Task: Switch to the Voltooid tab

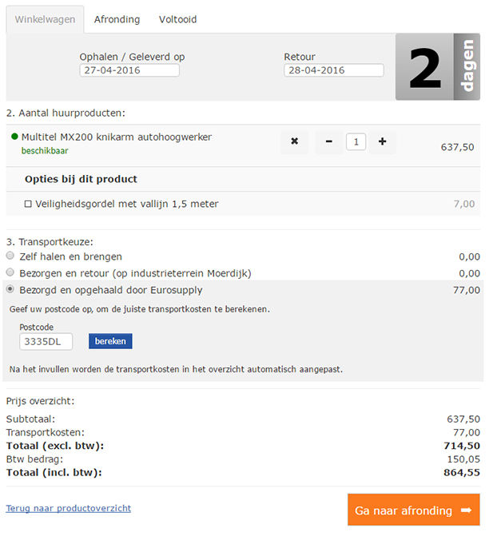Action: [177, 19]
